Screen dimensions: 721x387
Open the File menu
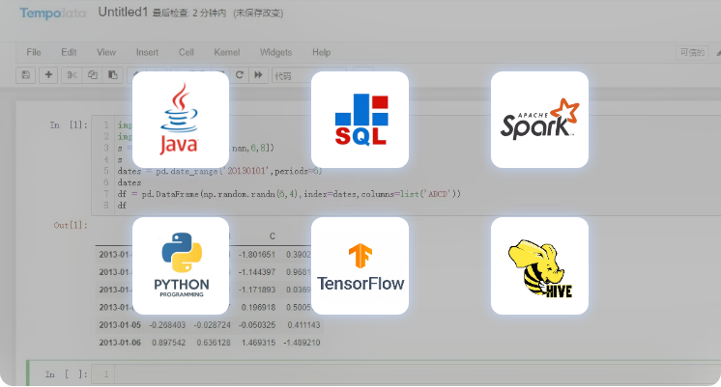(34, 52)
